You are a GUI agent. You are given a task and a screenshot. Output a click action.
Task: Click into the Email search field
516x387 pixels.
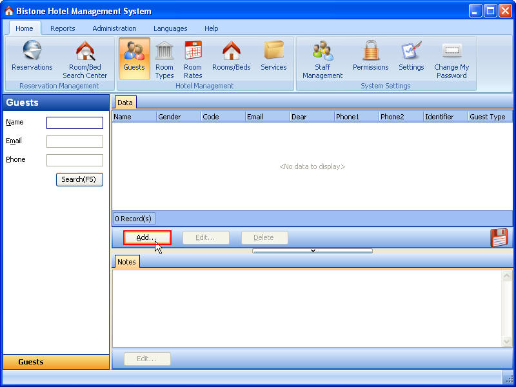tap(75, 141)
